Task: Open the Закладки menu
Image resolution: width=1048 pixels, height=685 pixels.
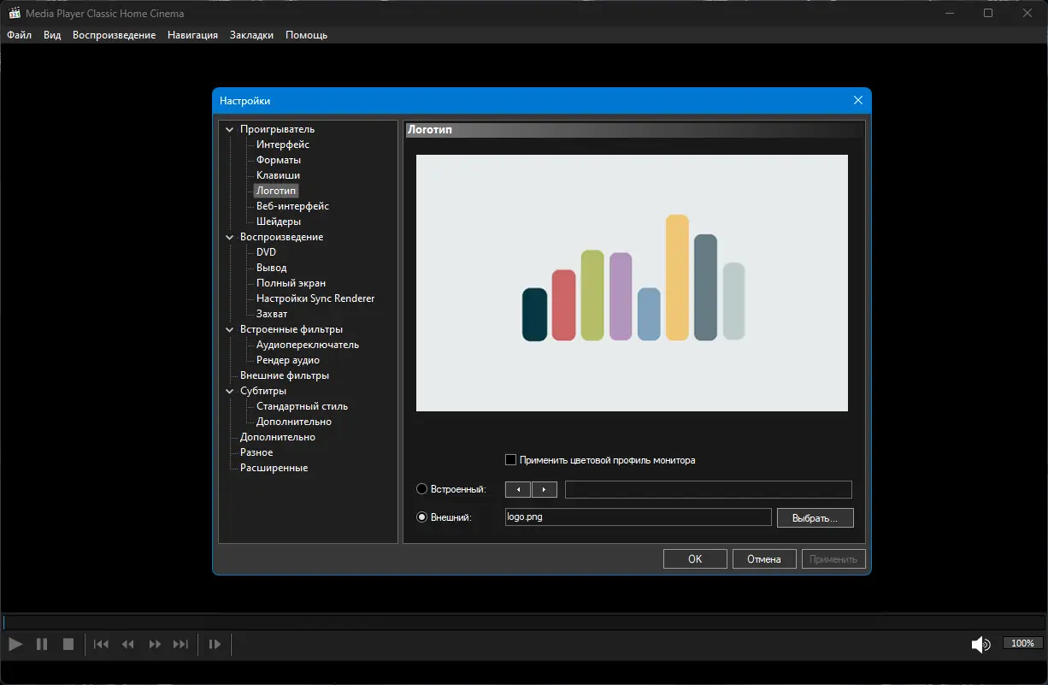Action: point(251,35)
